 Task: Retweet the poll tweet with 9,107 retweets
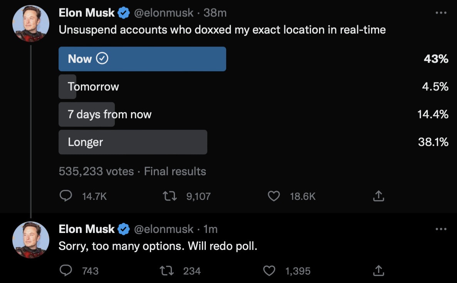(x=170, y=196)
